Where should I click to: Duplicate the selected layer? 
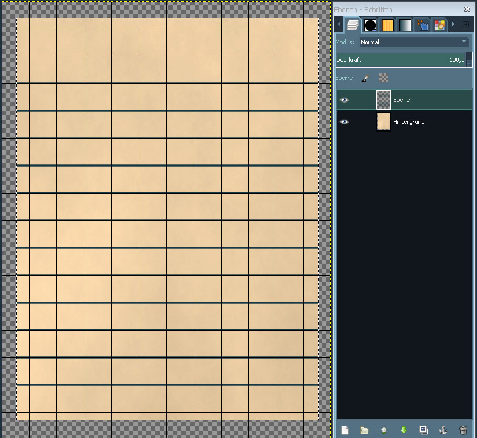423,430
